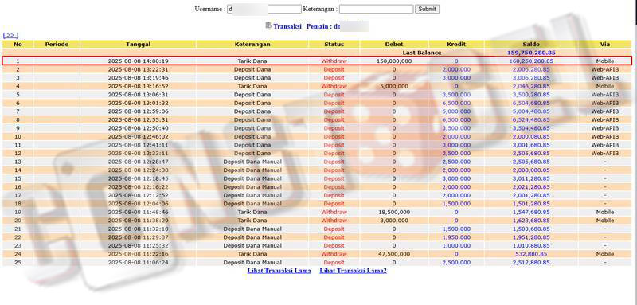637x305 pixels.
Task: Select row 25 Deposit Dana Manual entry
Action: tap(317, 262)
